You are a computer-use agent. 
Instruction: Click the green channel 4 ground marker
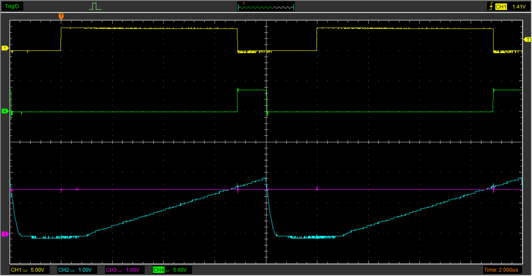tap(5, 112)
